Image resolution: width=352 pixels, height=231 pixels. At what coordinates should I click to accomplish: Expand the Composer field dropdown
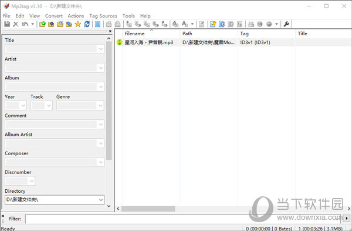(100, 162)
